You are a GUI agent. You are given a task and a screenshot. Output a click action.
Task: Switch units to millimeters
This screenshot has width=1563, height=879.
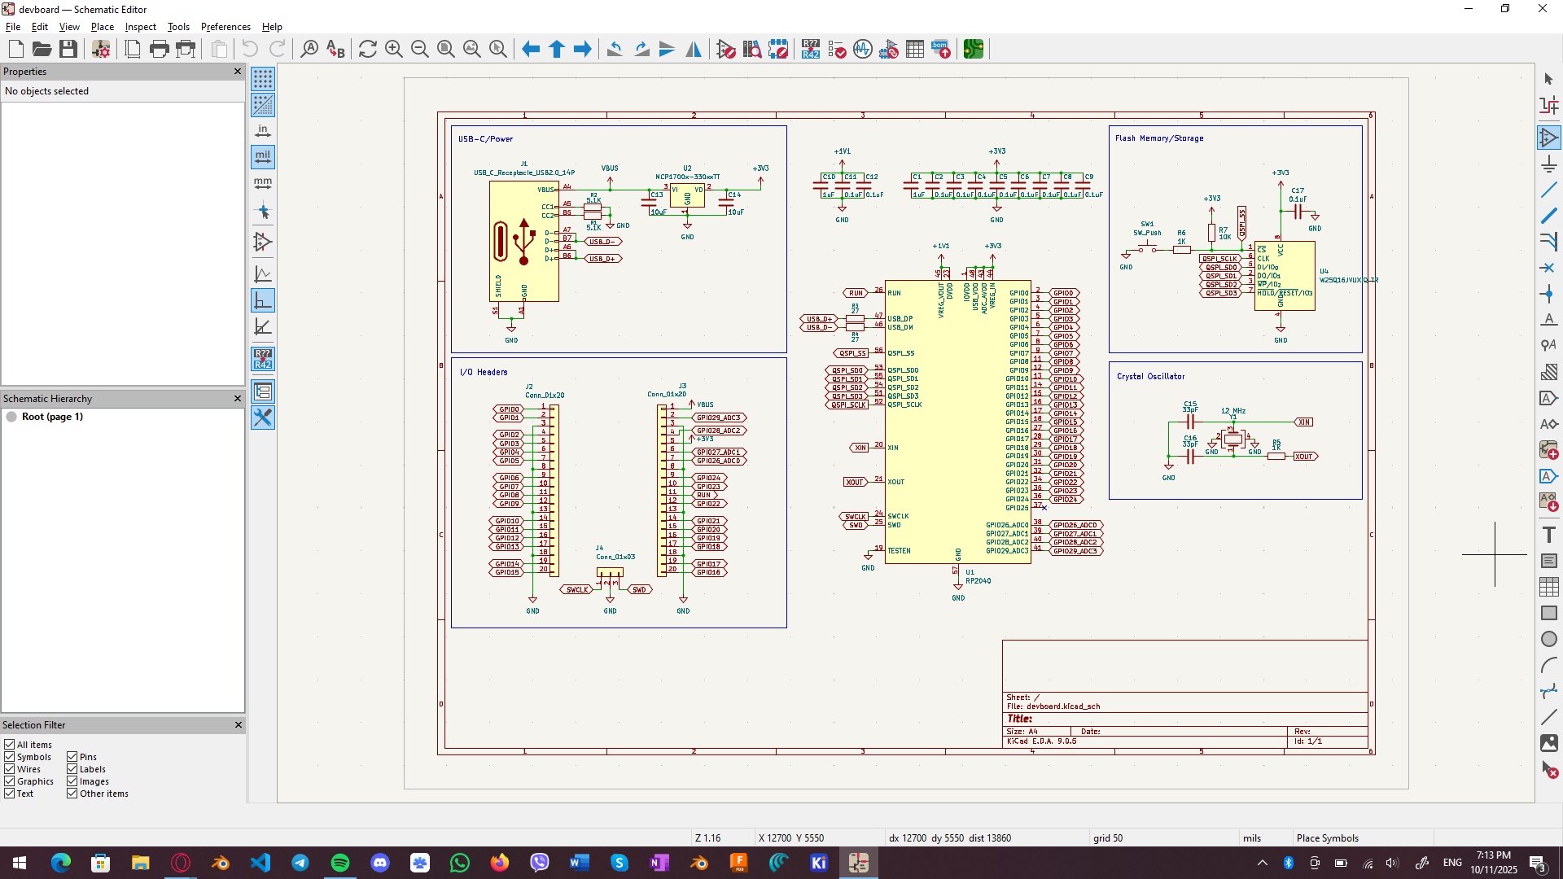coord(263,183)
